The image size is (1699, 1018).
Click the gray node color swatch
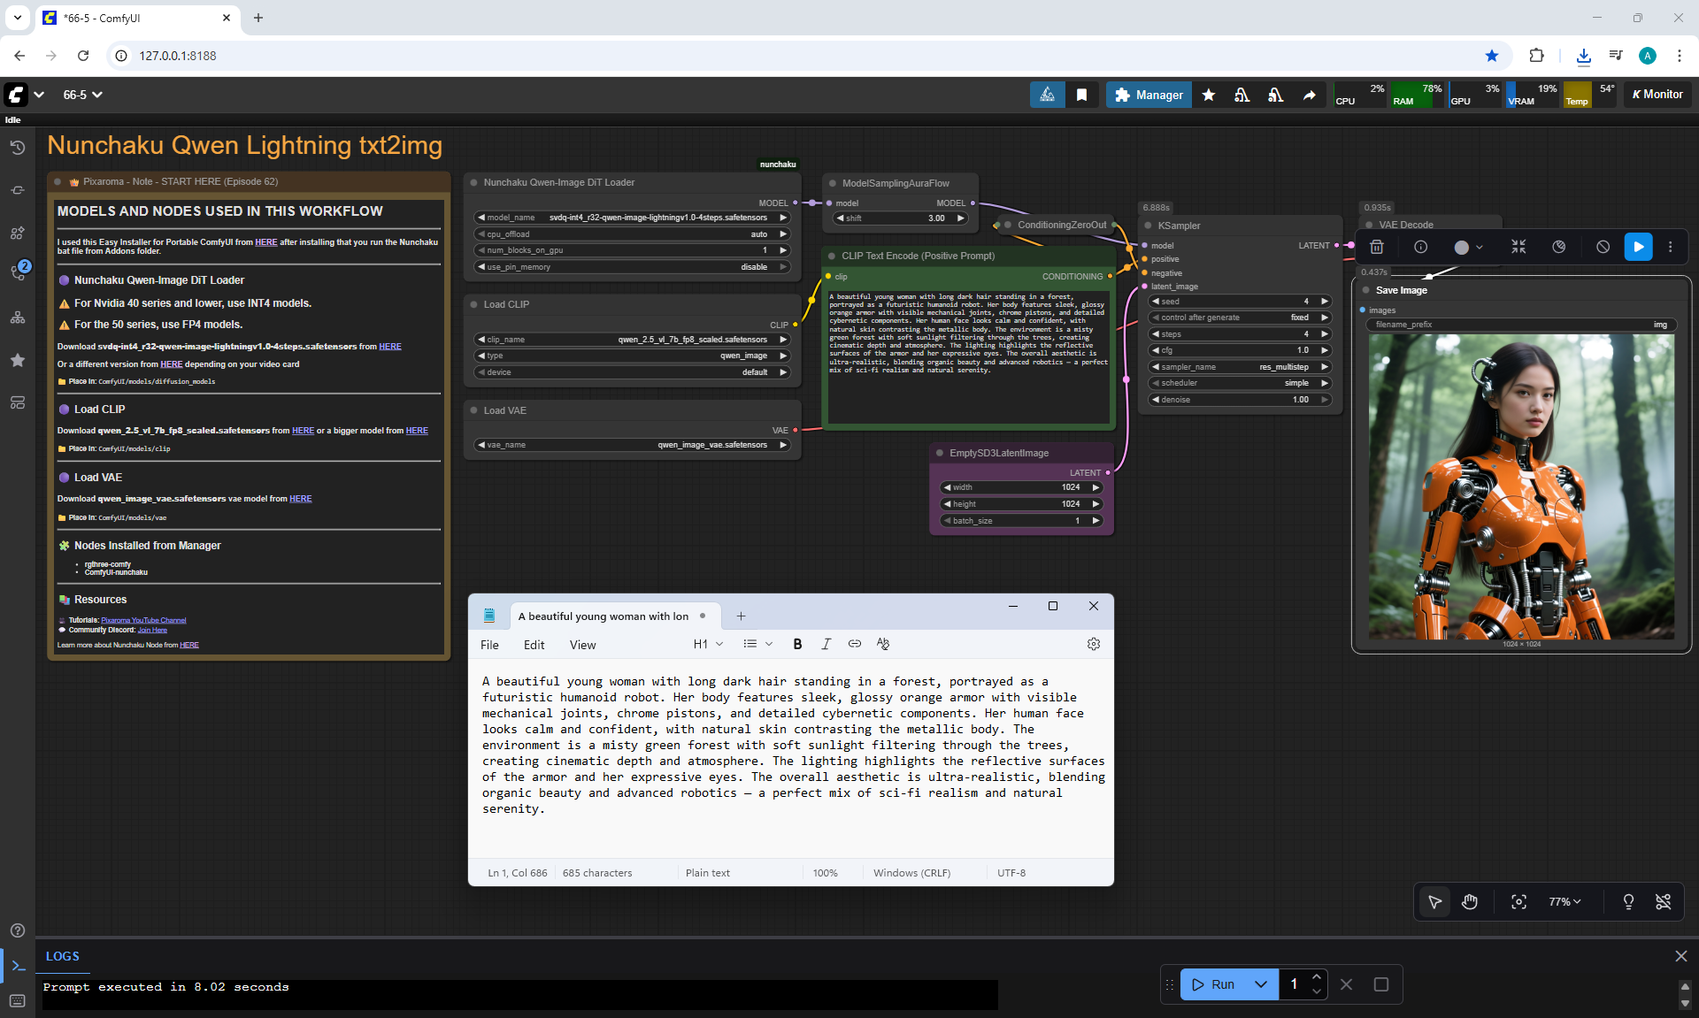[1461, 248]
